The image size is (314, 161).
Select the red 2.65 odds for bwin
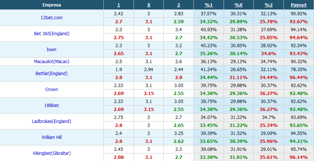click(119, 54)
